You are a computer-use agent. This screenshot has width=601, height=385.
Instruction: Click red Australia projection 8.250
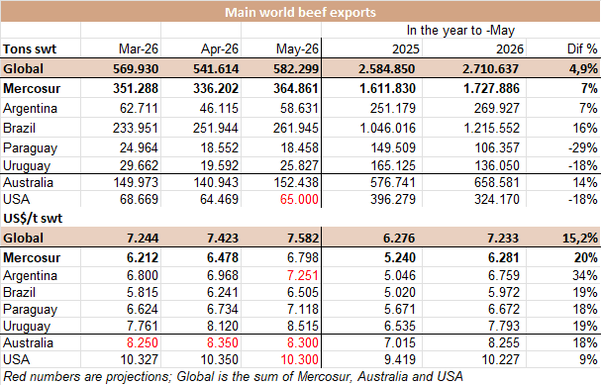pos(143,342)
